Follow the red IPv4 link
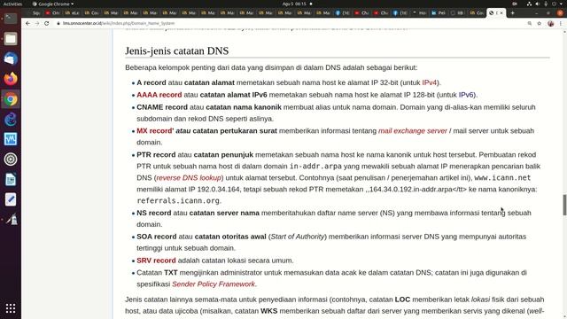 coord(429,82)
